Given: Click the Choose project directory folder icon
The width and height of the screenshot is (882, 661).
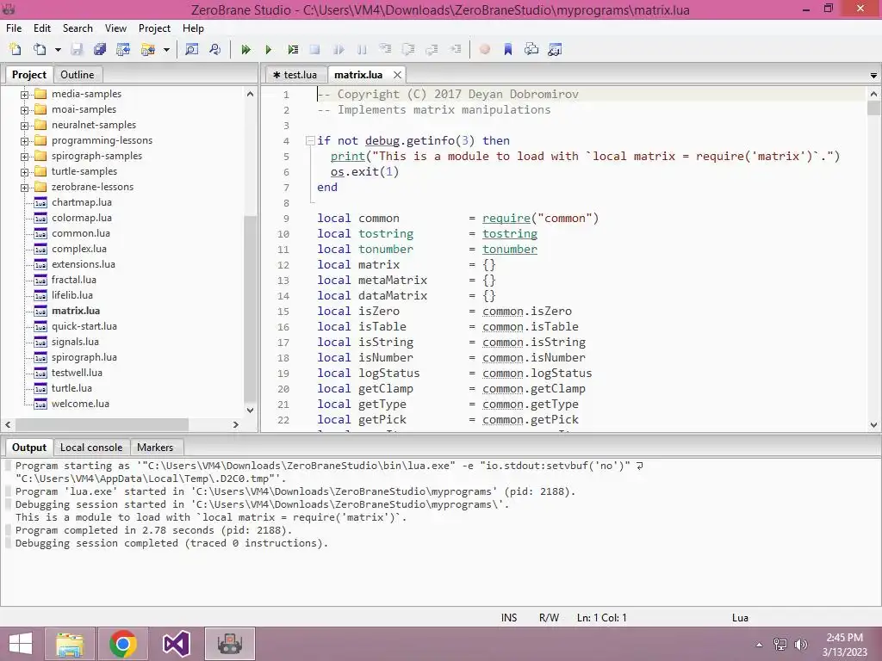Looking at the screenshot, I should (148, 49).
